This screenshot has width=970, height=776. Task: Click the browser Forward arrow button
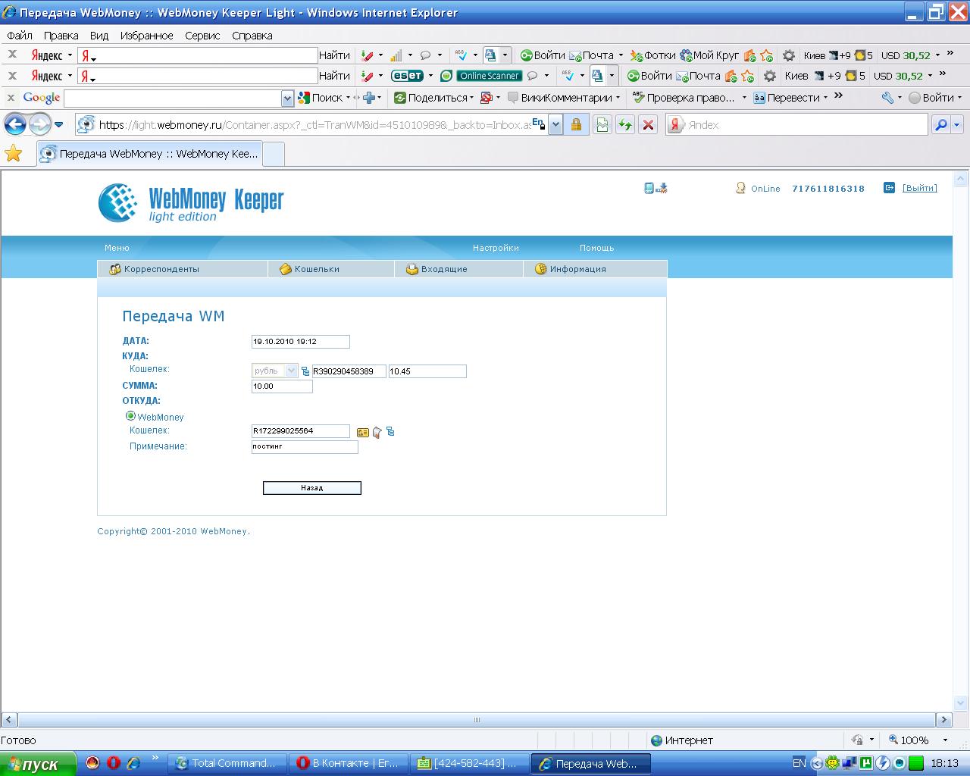point(39,125)
